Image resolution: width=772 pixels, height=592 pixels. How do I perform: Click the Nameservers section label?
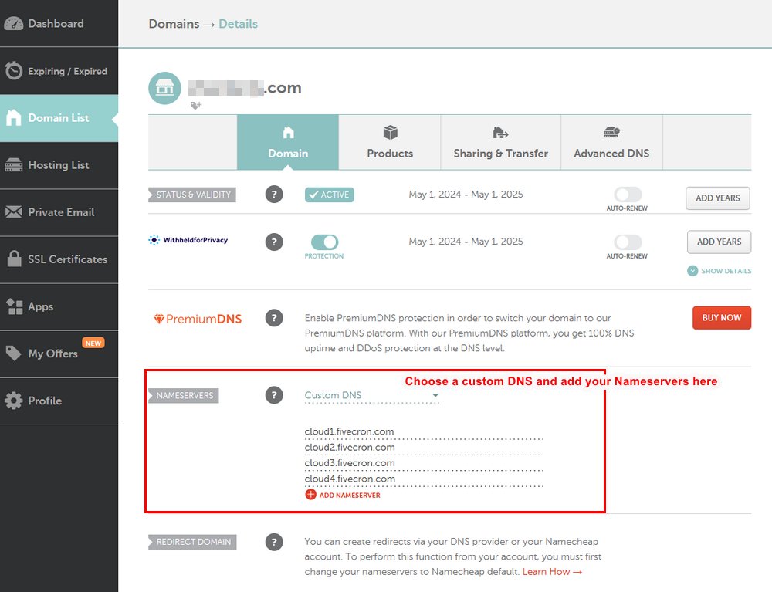pyautogui.click(x=184, y=395)
